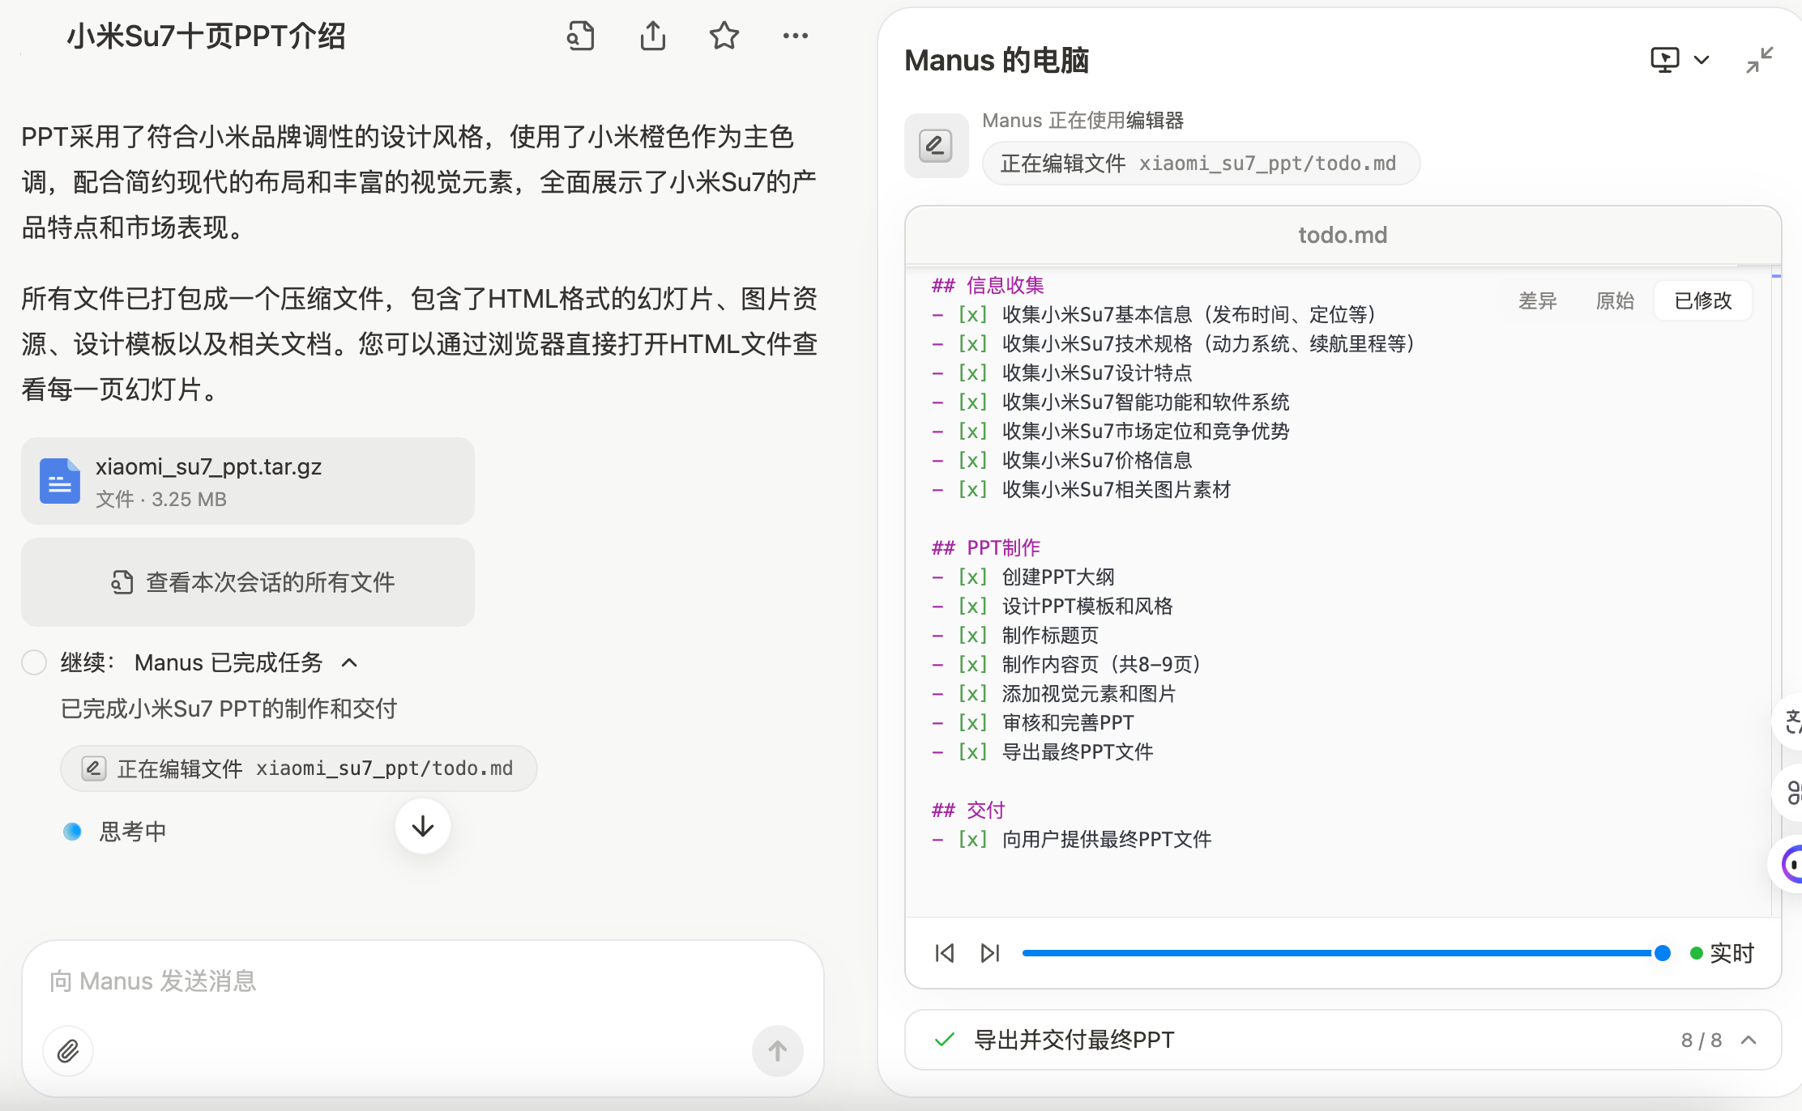
Task: Click the ## 信息收集 heading line
Action: click(x=988, y=286)
